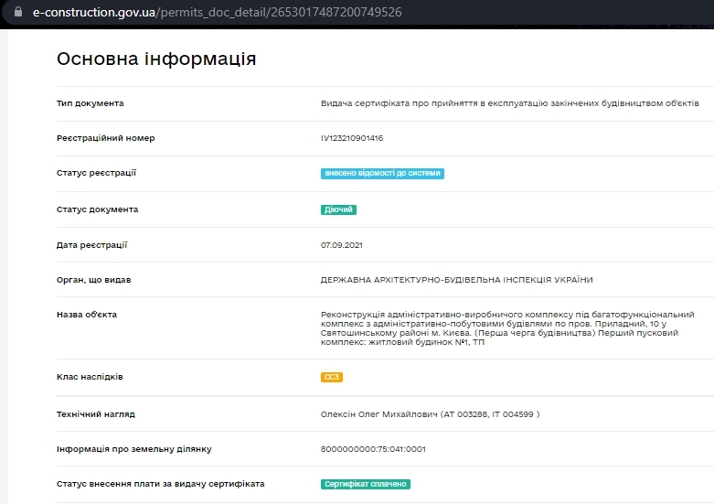
Task: Select cadastral number 8000000000:75:041:0001
Action: [x=373, y=449]
